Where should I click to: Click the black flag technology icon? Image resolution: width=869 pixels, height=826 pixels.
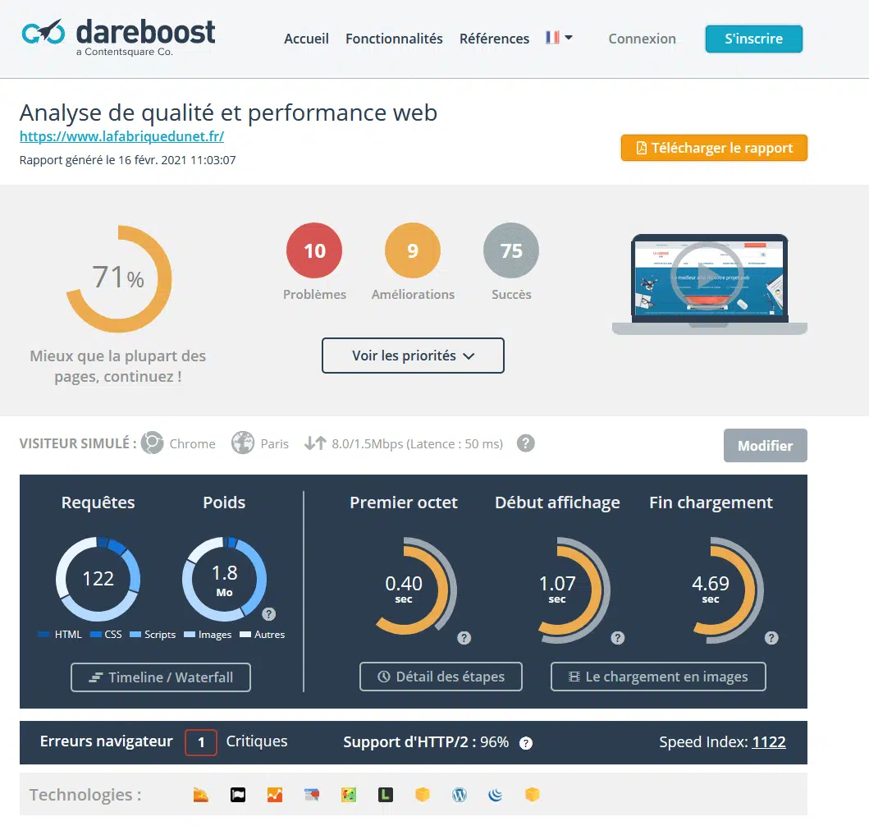pos(238,795)
